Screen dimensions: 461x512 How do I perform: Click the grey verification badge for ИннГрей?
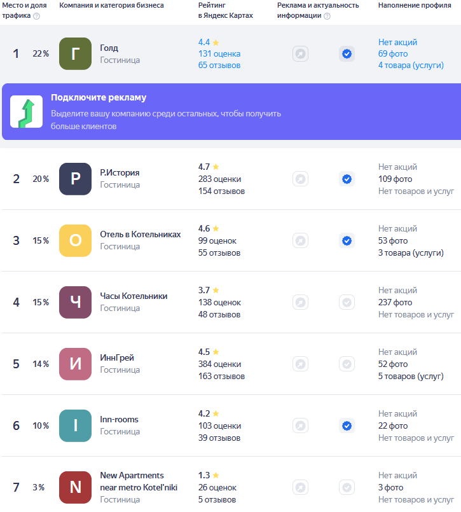347,364
